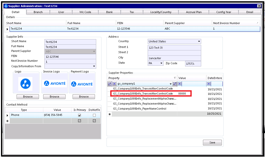The height and width of the screenshot is (157, 265).
Task: Click the Street 1 input field
Action: [x=174, y=48]
